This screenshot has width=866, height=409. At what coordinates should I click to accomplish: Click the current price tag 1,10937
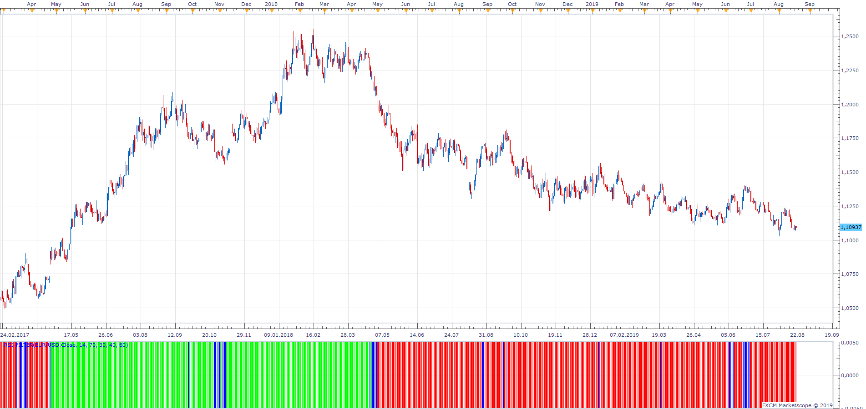coord(851,227)
